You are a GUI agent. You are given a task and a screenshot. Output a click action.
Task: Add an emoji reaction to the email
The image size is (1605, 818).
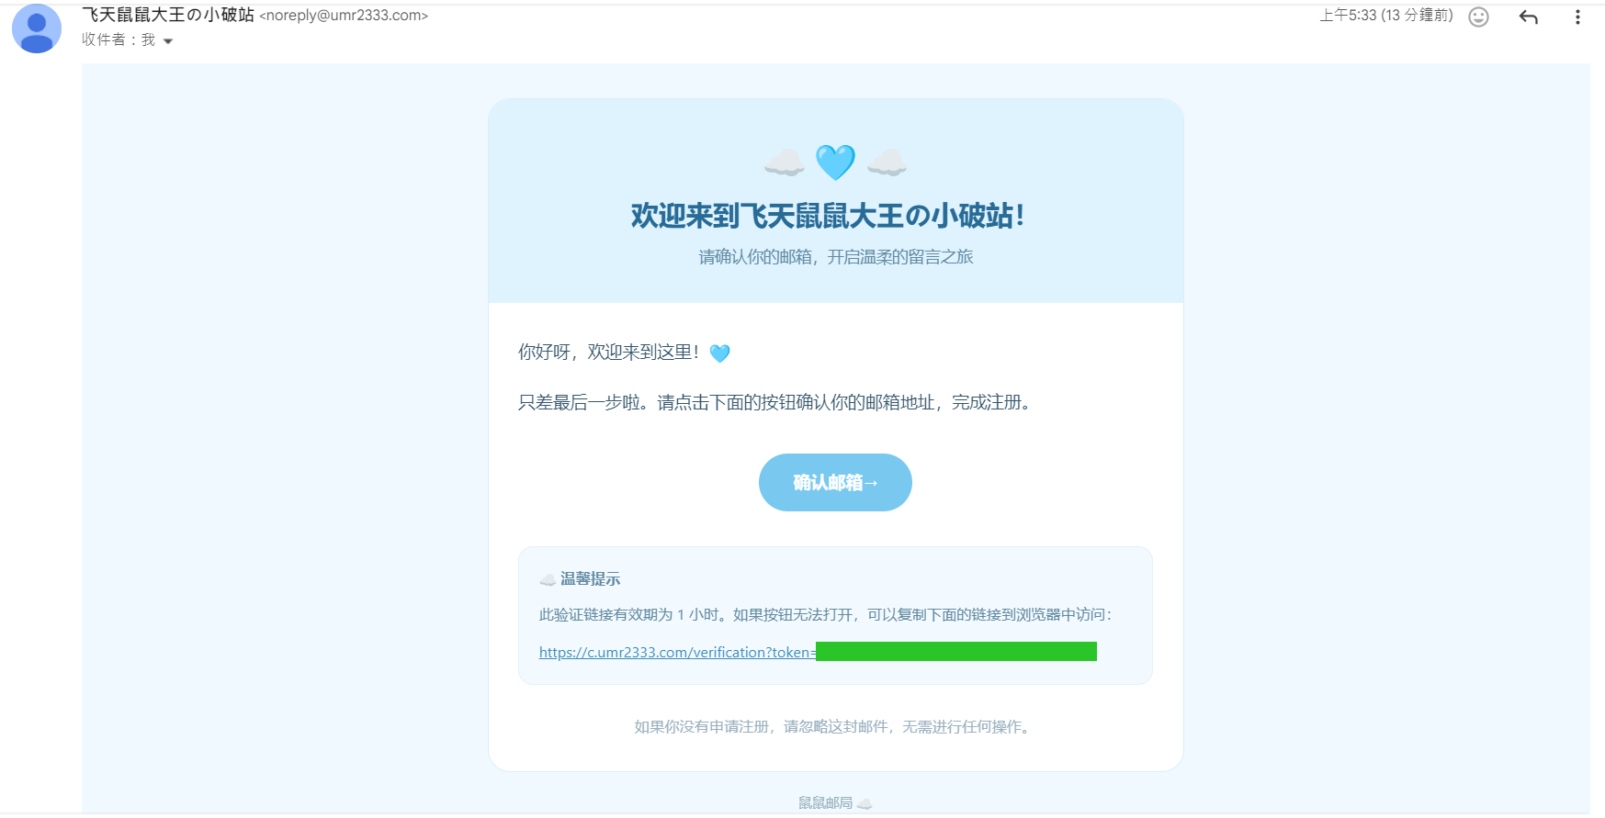[1478, 17]
